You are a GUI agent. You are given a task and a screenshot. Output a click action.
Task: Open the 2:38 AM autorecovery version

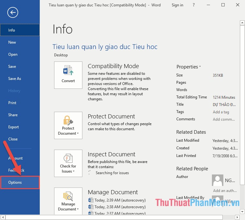(117, 207)
